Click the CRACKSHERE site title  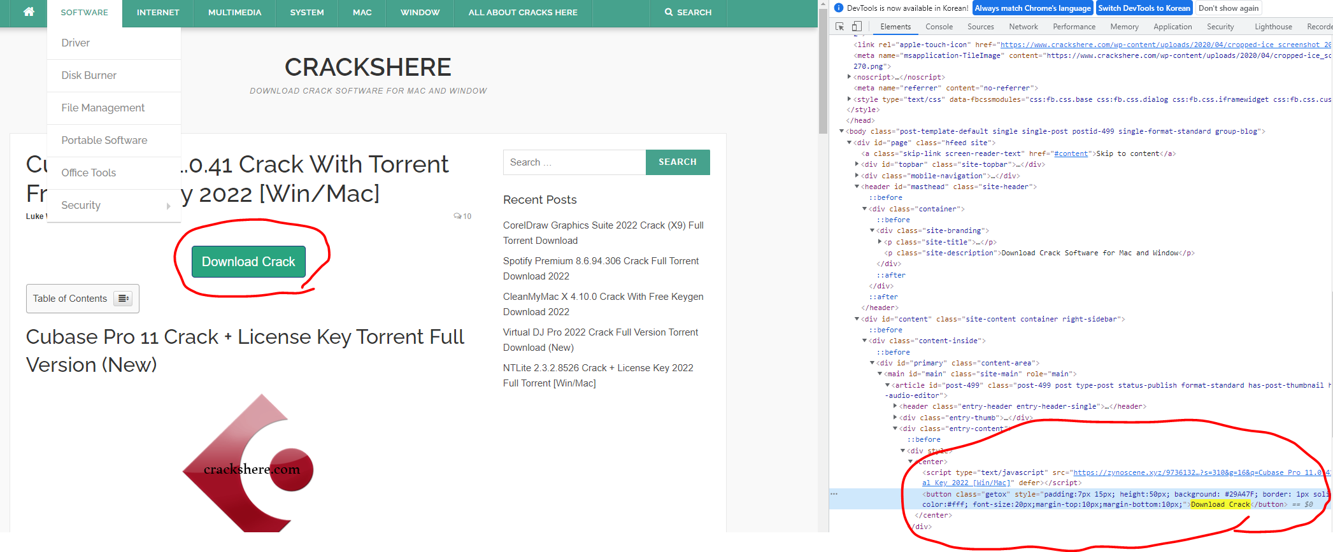tap(368, 67)
